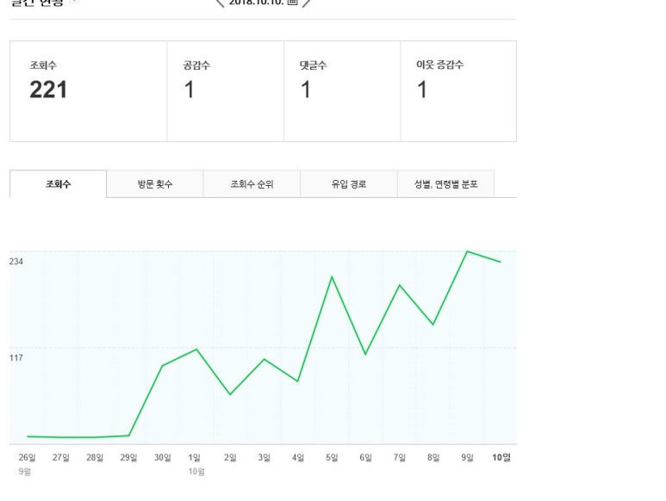Go to the next date with right arrow
The width and height of the screenshot is (666, 501).
point(307,3)
